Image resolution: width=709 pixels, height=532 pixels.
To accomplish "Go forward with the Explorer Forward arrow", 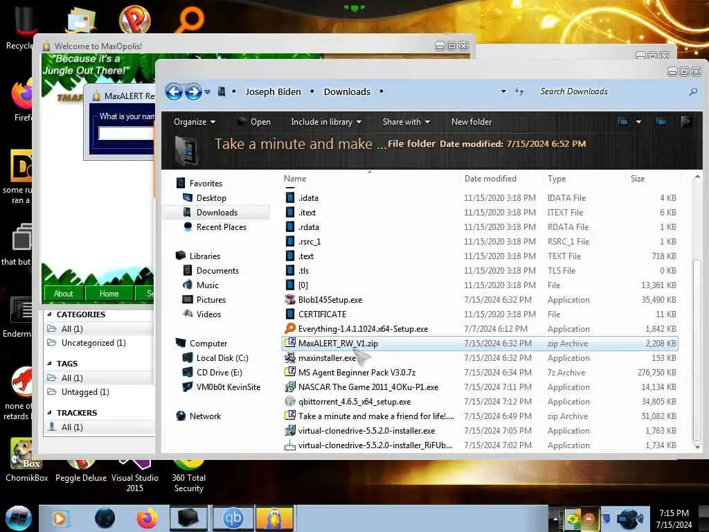I will pyautogui.click(x=193, y=92).
